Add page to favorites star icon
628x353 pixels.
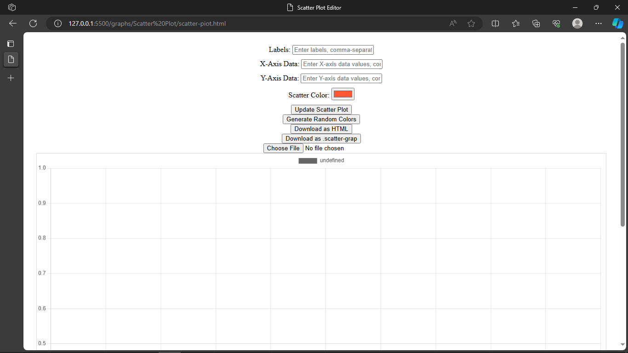tap(471, 23)
